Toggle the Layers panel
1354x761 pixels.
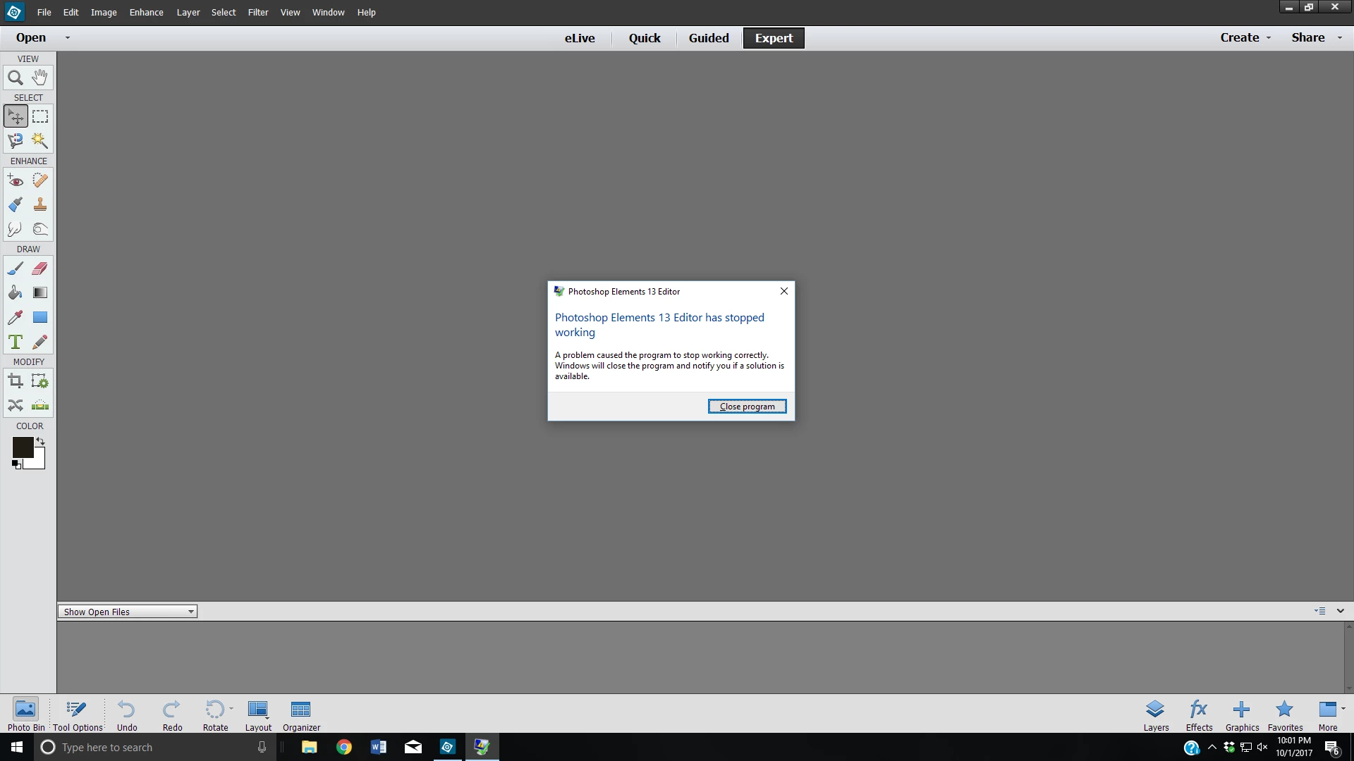click(x=1155, y=714)
